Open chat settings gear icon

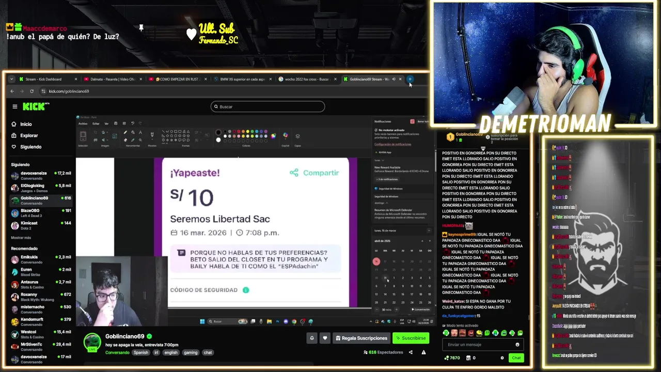click(x=502, y=358)
